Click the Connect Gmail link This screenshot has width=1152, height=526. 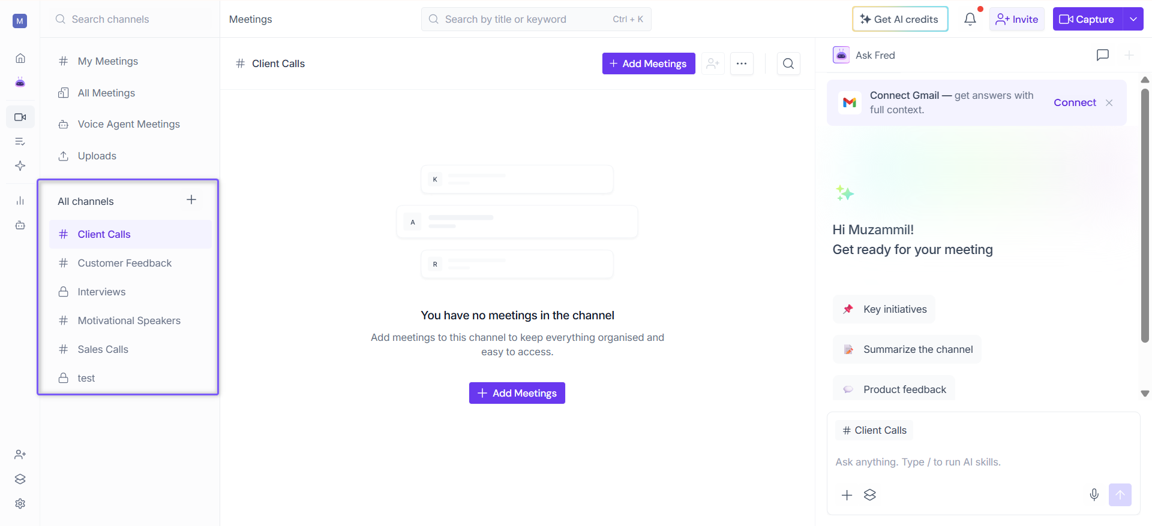pyautogui.click(x=1075, y=102)
